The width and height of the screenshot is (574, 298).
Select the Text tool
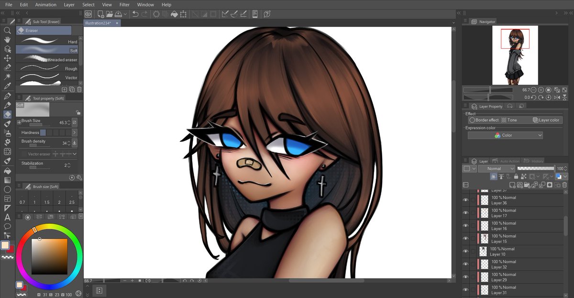click(7, 217)
